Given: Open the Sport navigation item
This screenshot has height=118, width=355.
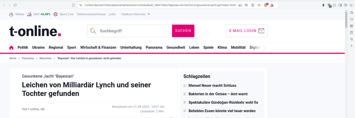Looking at the screenshot, I should click(x=72, y=47).
